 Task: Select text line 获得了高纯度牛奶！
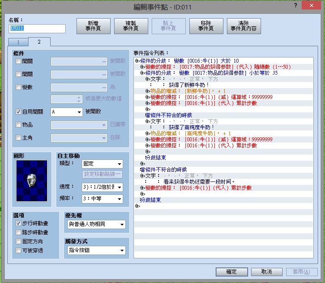pos(223,127)
